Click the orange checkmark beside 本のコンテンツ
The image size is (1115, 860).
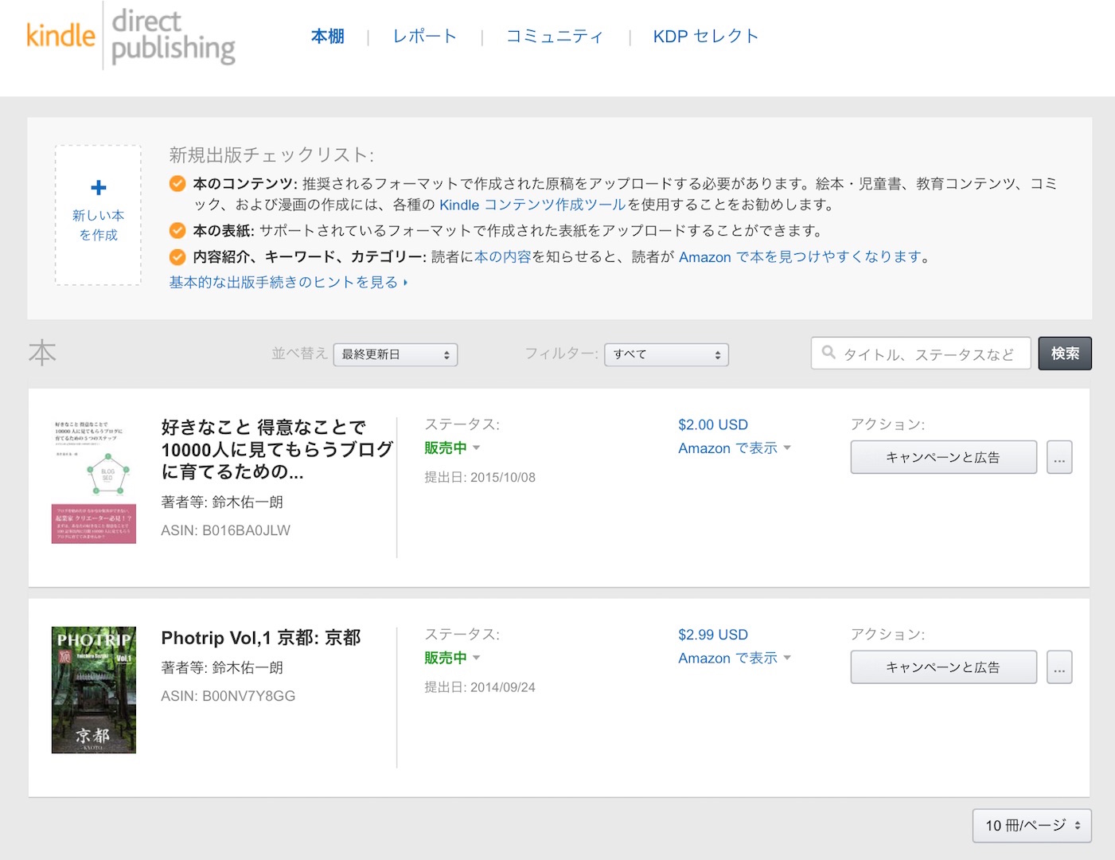click(x=177, y=184)
